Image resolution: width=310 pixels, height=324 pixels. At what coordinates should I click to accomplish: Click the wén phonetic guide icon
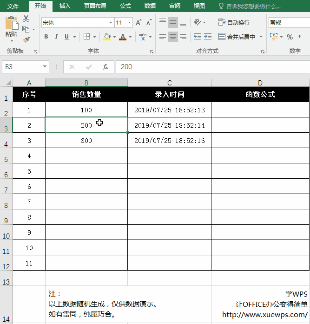[x=143, y=37]
